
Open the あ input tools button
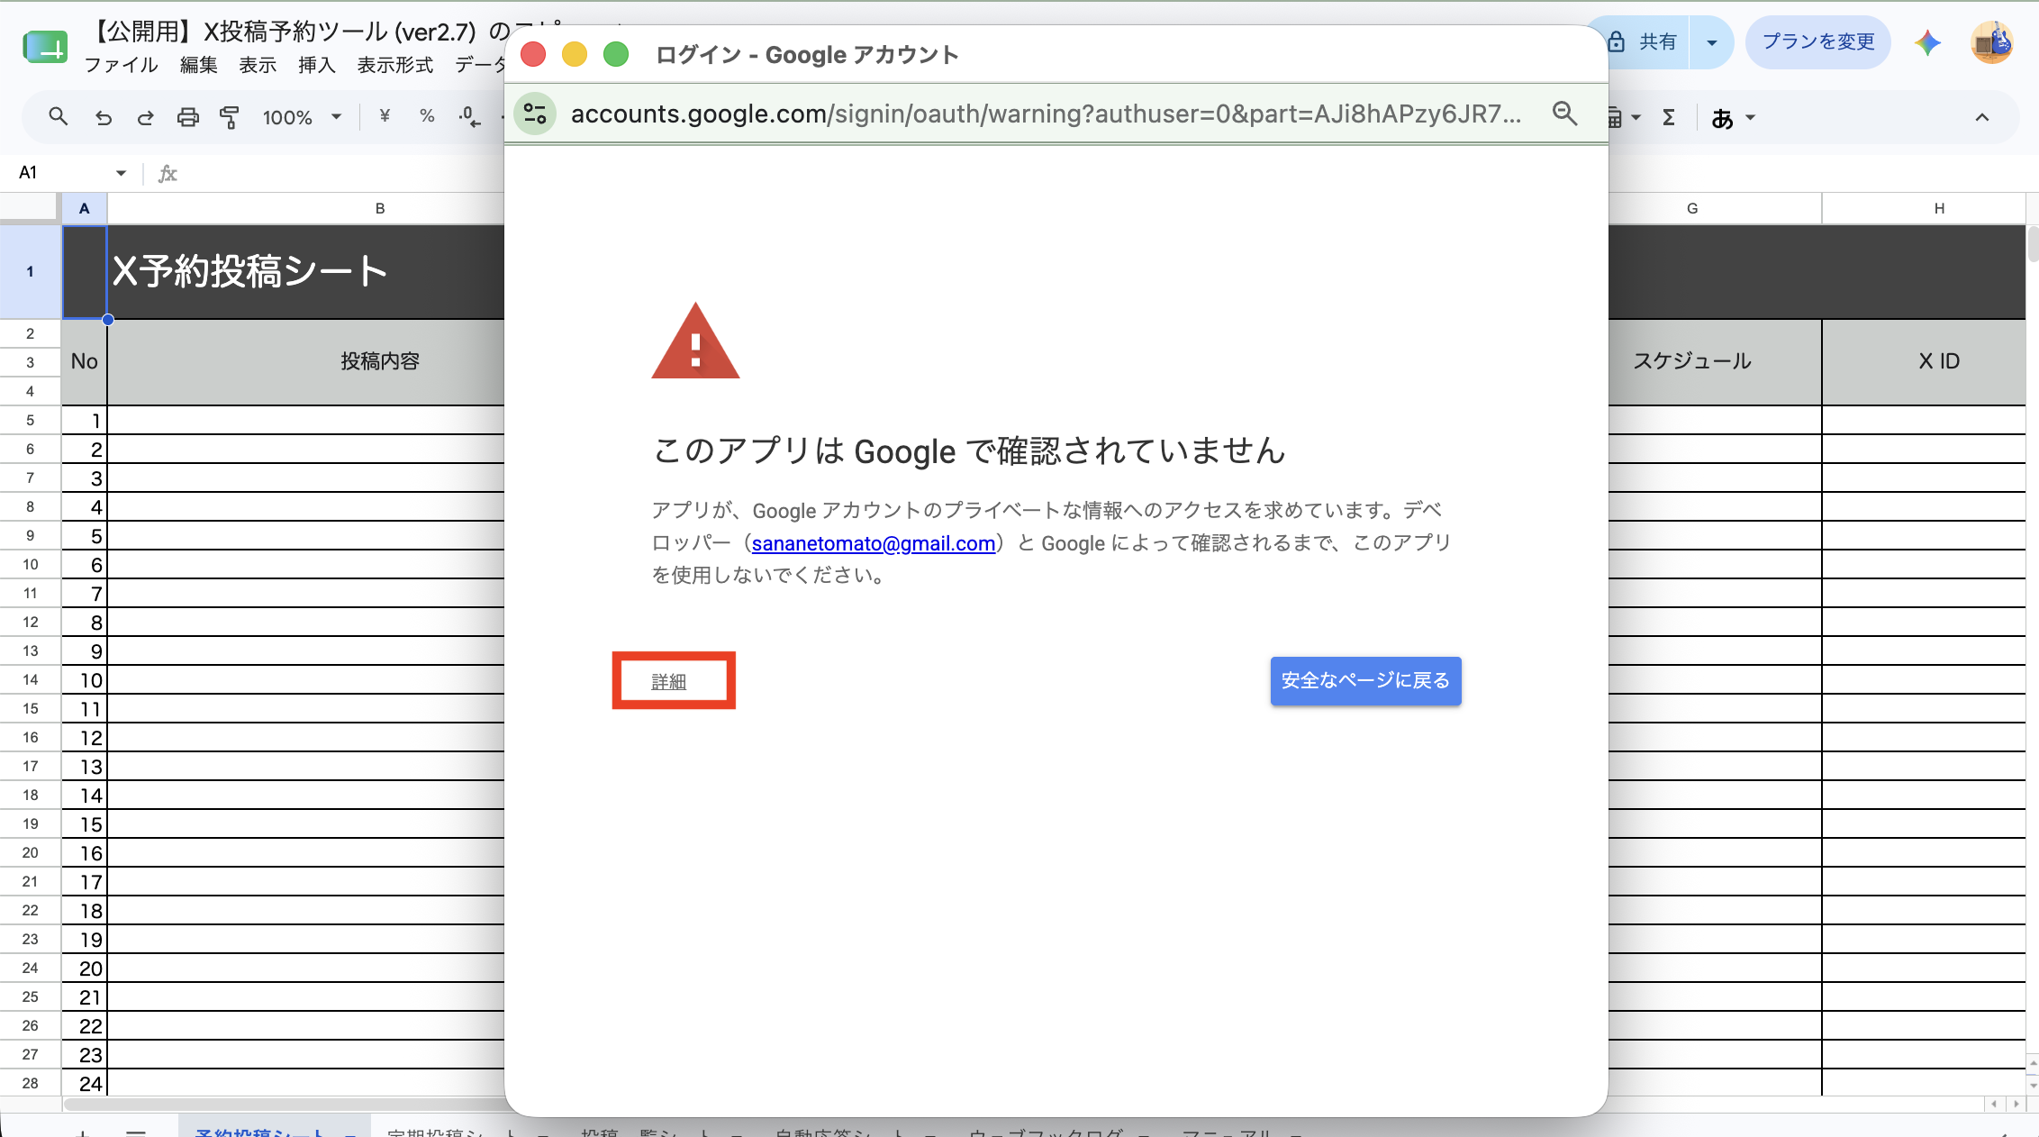click(1722, 118)
